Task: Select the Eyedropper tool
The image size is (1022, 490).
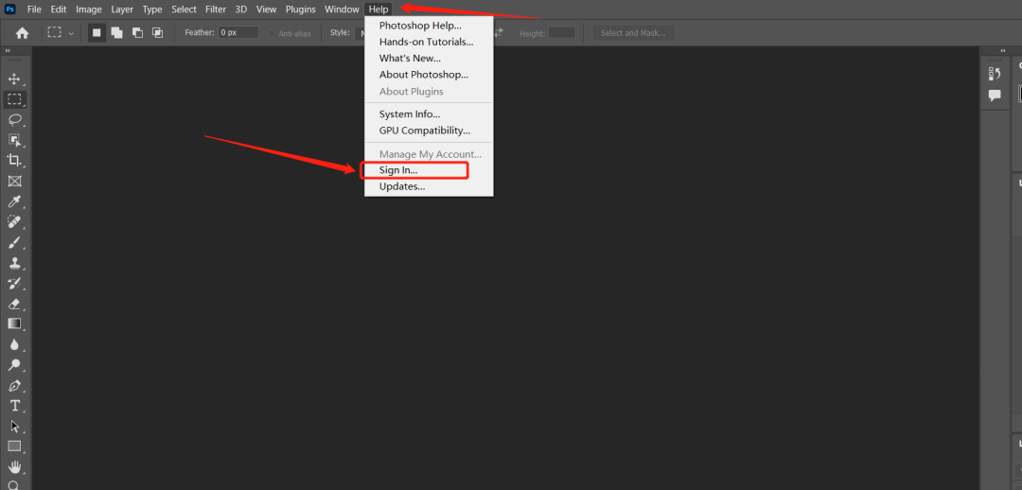Action: point(14,201)
